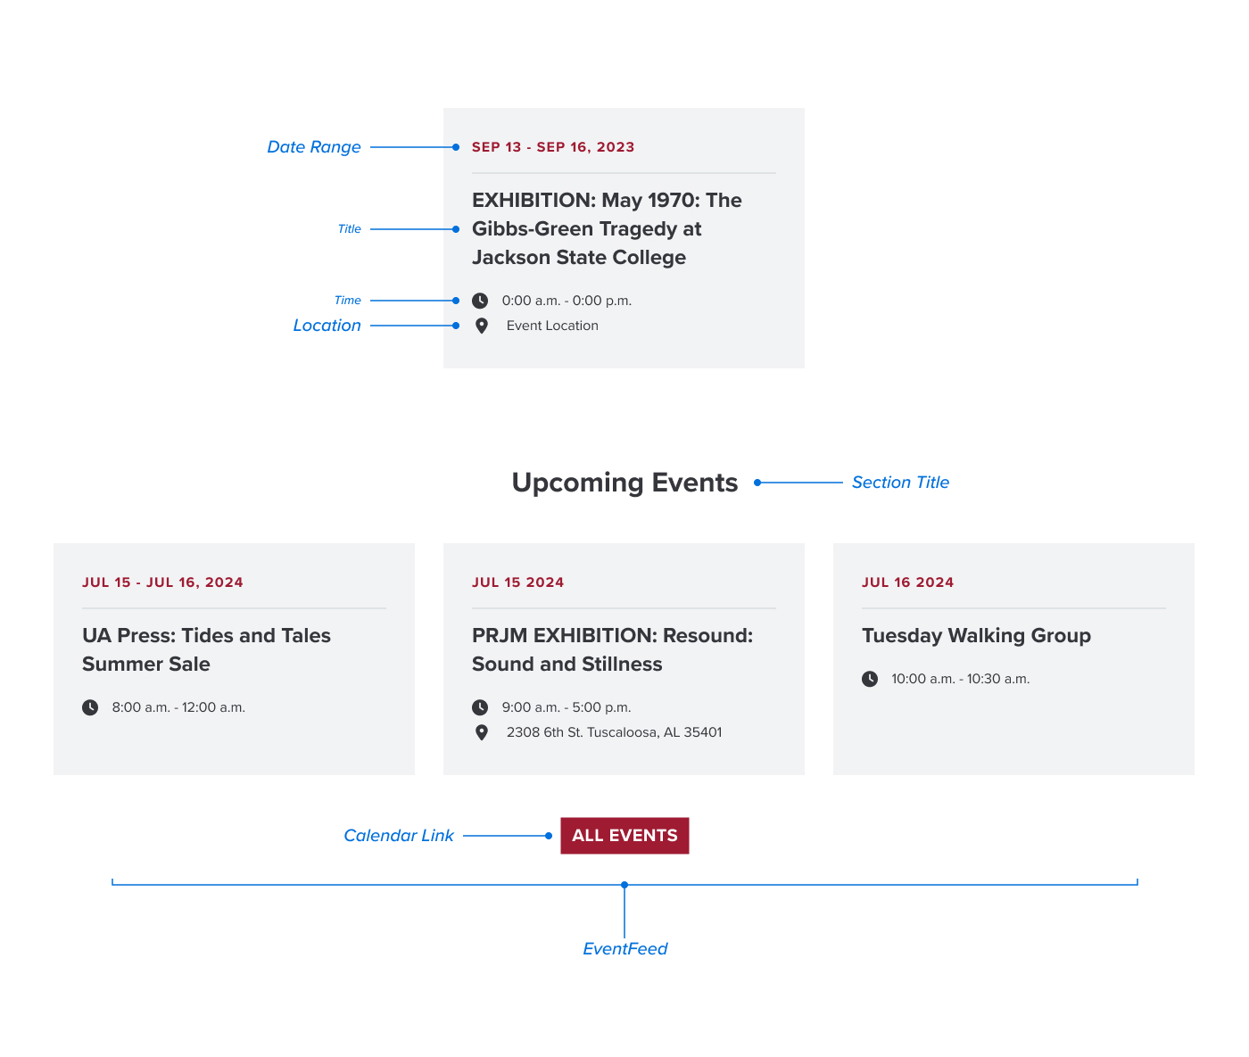Click the JUL 16 2024 date label

coord(907,582)
